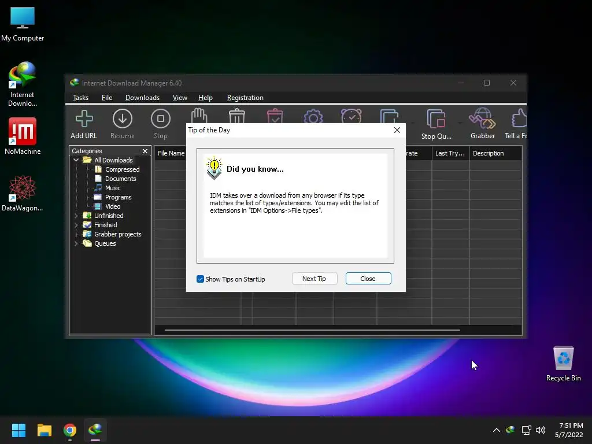Select the Documents category
This screenshot has height=444, width=592.
(x=120, y=179)
